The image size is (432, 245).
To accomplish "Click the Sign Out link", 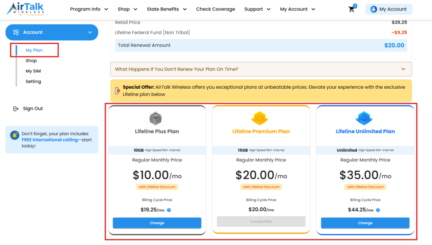I will pos(33,109).
